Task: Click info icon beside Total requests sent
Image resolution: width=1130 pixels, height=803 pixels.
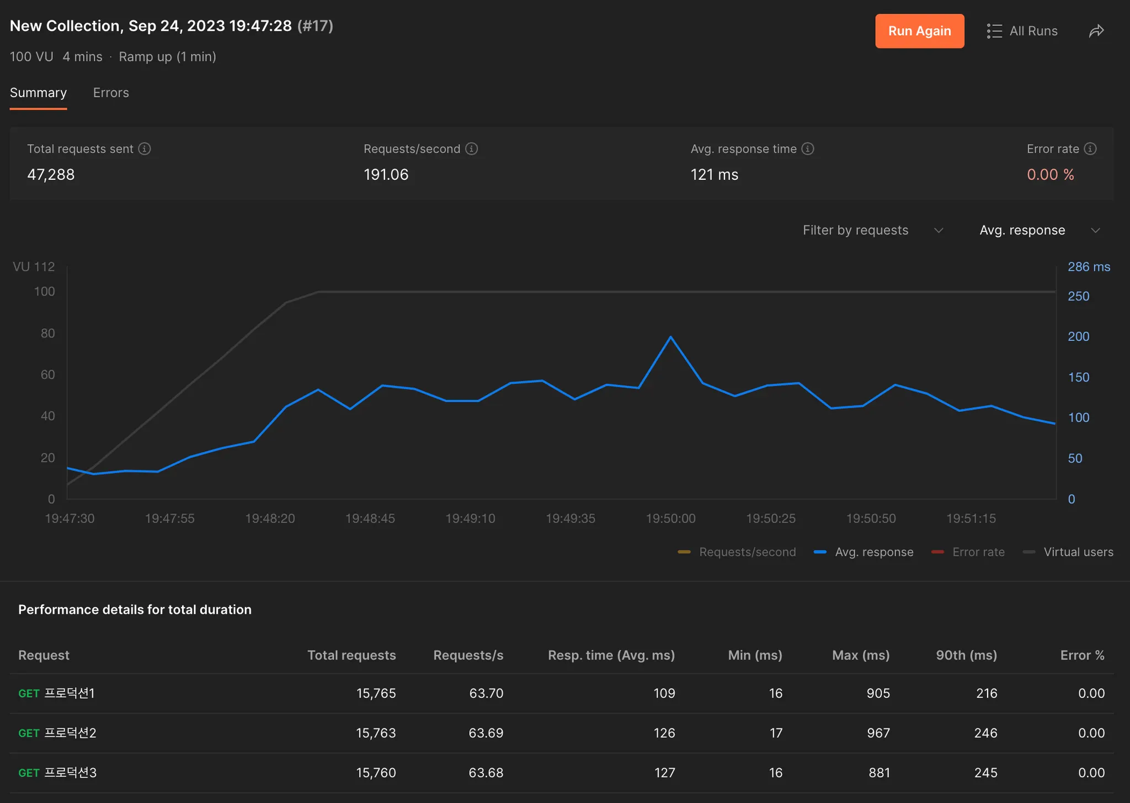Action: point(145,149)
